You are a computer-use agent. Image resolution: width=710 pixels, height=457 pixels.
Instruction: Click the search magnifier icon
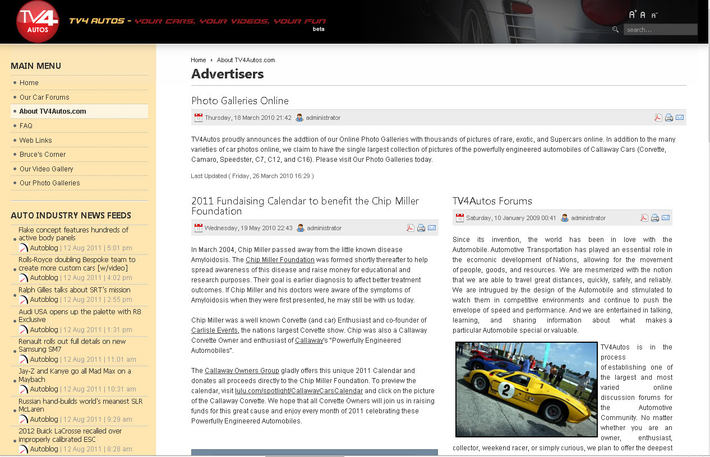pyautogui.click(x=615, y=29)
